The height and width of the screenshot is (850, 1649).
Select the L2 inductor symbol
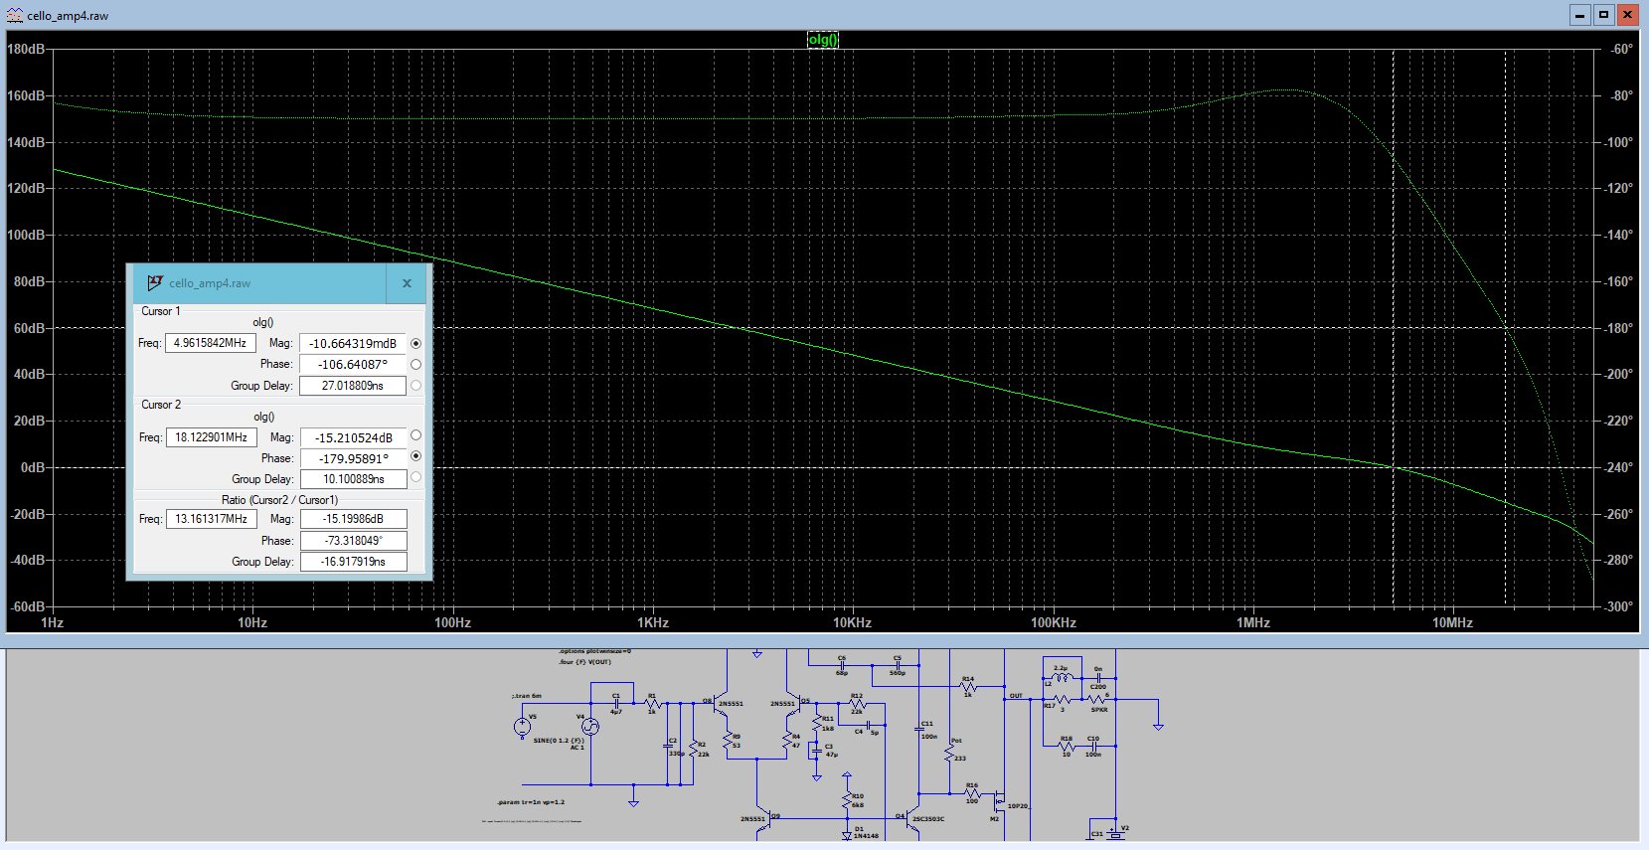(1063, 677)
